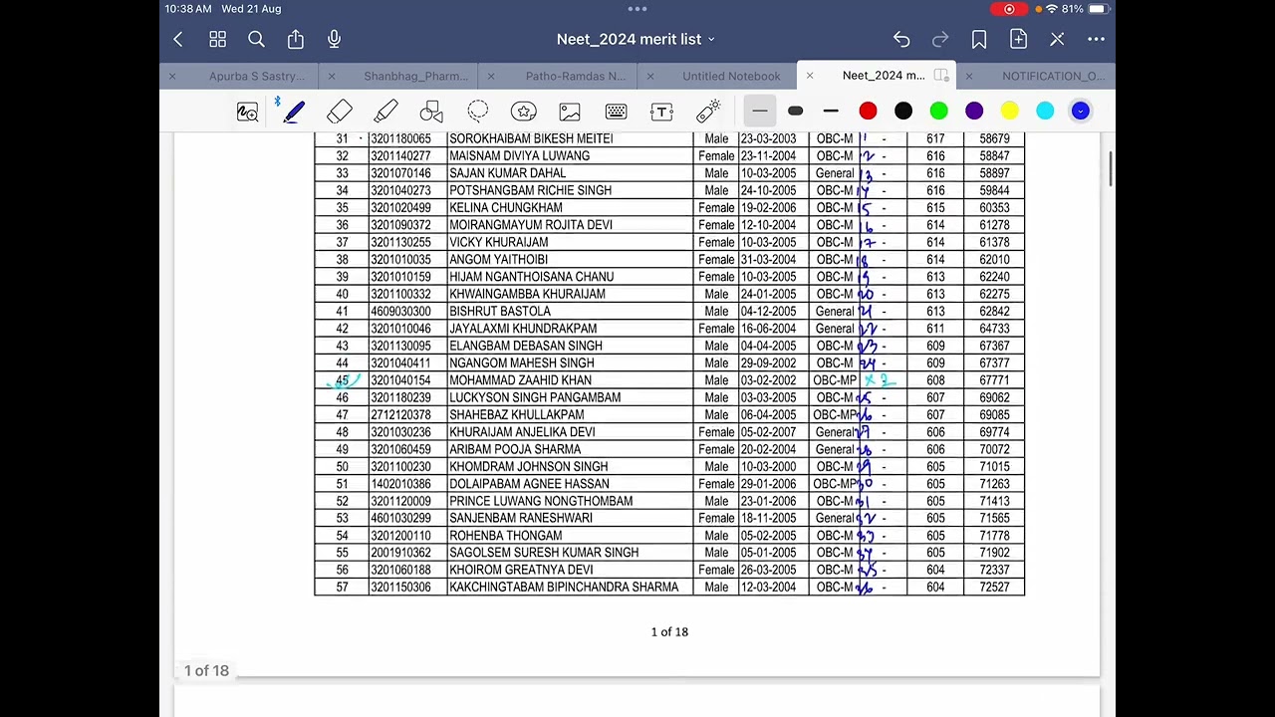1275x717 pixels.
Task: Insert an image with the photo tool
Action: click(570, 112)
